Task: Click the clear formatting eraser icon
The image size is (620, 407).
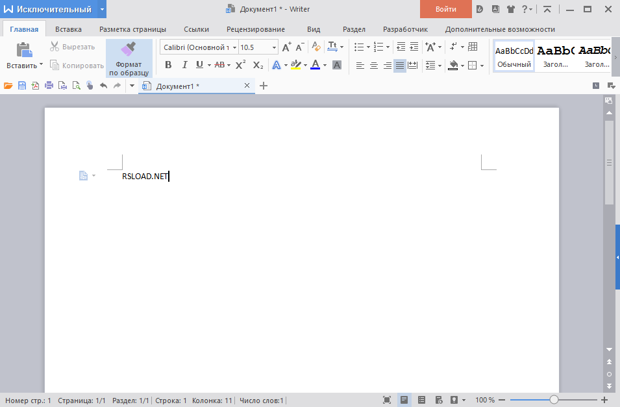Action: [x=316, y=47]
